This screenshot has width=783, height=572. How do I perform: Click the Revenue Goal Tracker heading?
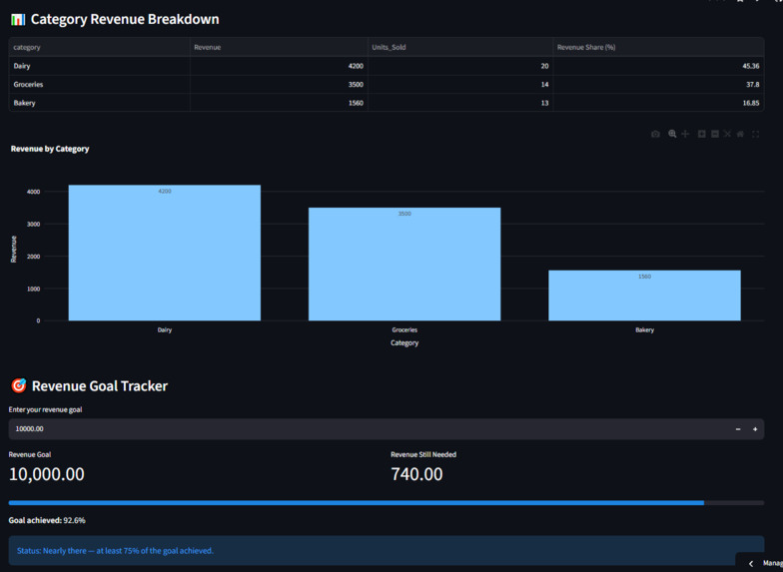[x=100, y=385]
